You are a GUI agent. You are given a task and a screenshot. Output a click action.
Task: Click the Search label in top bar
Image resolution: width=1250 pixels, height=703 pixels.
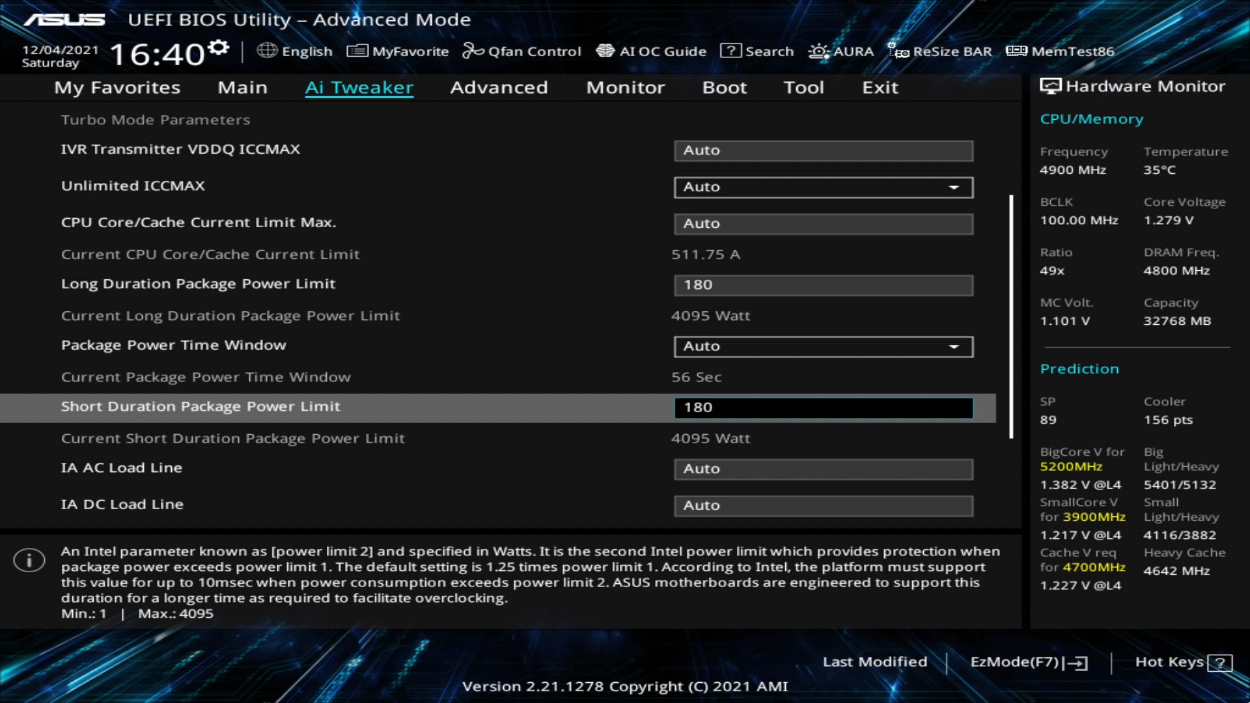tap(770, 51)
